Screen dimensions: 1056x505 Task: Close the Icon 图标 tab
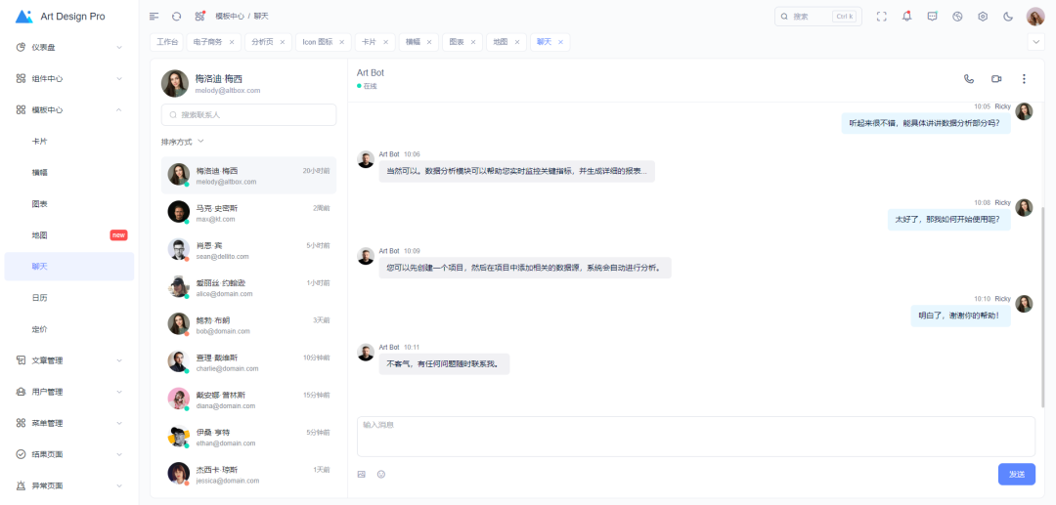(341, 42)
